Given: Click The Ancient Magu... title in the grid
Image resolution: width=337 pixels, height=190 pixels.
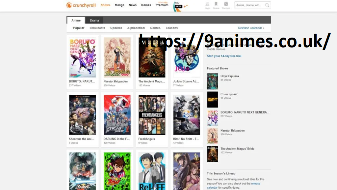Looking at the screenshot, I should pyautogui.click(x=151, y=81).
